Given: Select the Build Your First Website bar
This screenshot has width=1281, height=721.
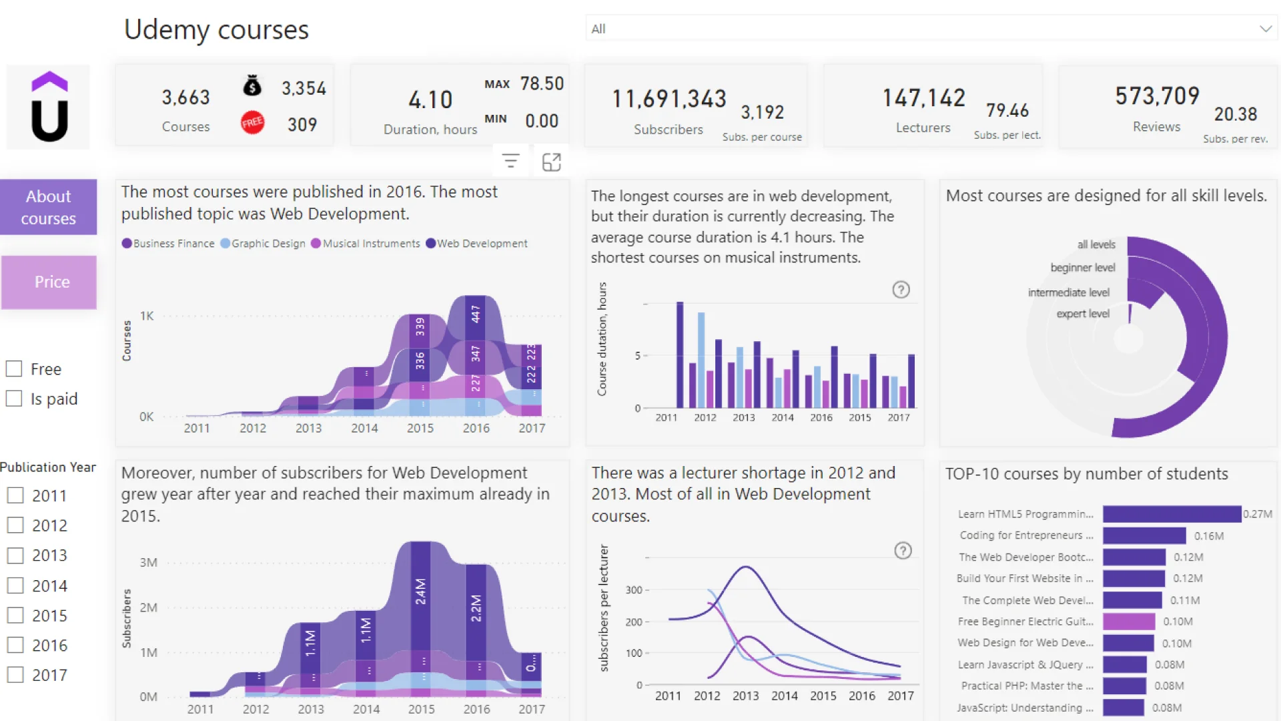Looking at the screenshot, I should coord(1134,578).
